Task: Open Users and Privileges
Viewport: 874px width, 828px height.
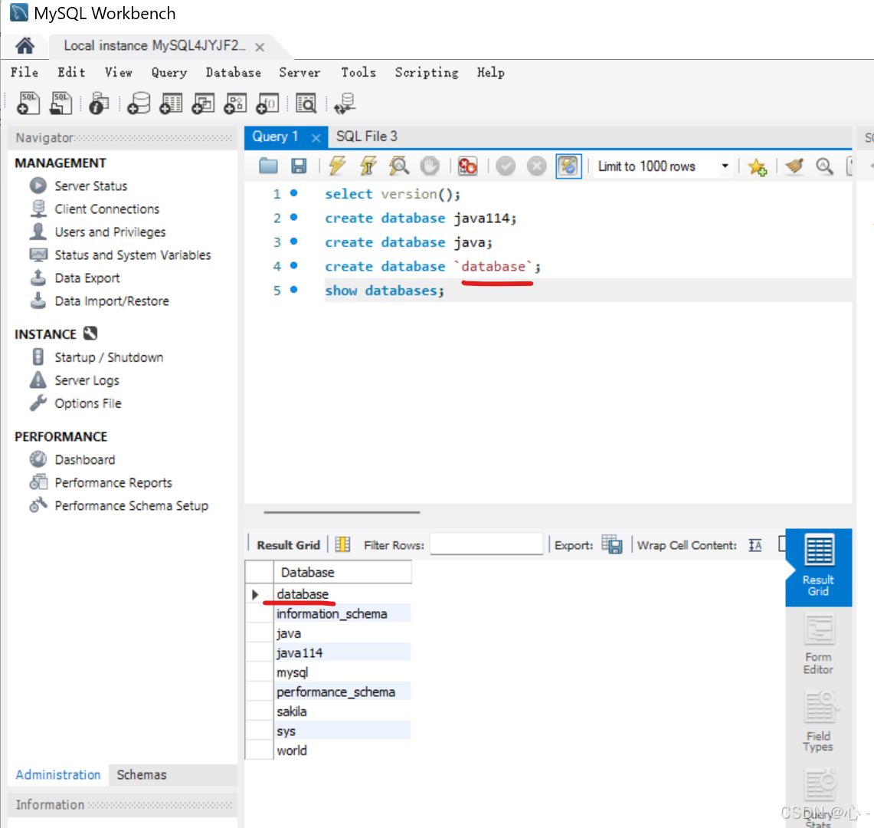Action: (110, 232)
